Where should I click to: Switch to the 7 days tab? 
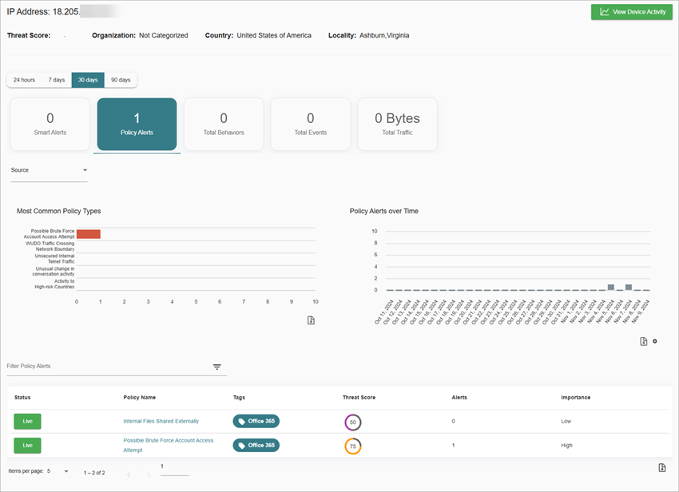point(56,79)
